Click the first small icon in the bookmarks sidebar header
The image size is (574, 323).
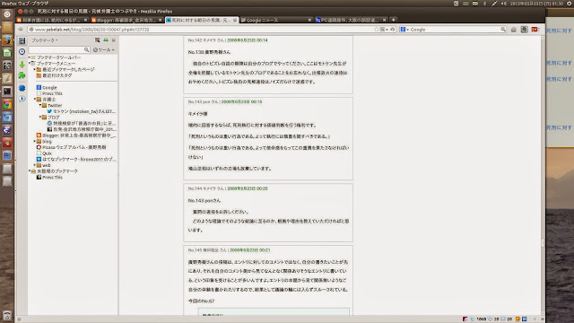98,39
